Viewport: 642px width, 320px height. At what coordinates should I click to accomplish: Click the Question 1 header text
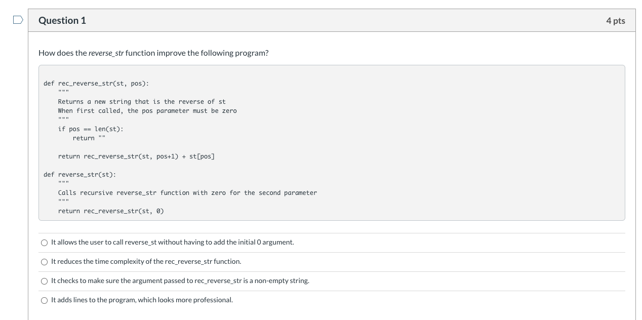[62, 20]
